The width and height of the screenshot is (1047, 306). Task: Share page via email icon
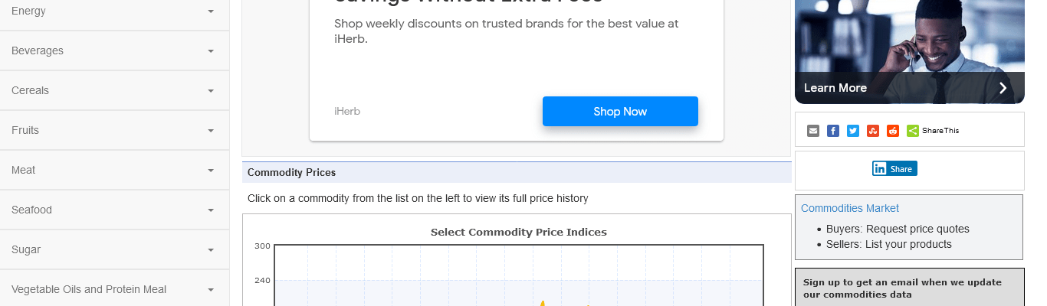[813, 131]
